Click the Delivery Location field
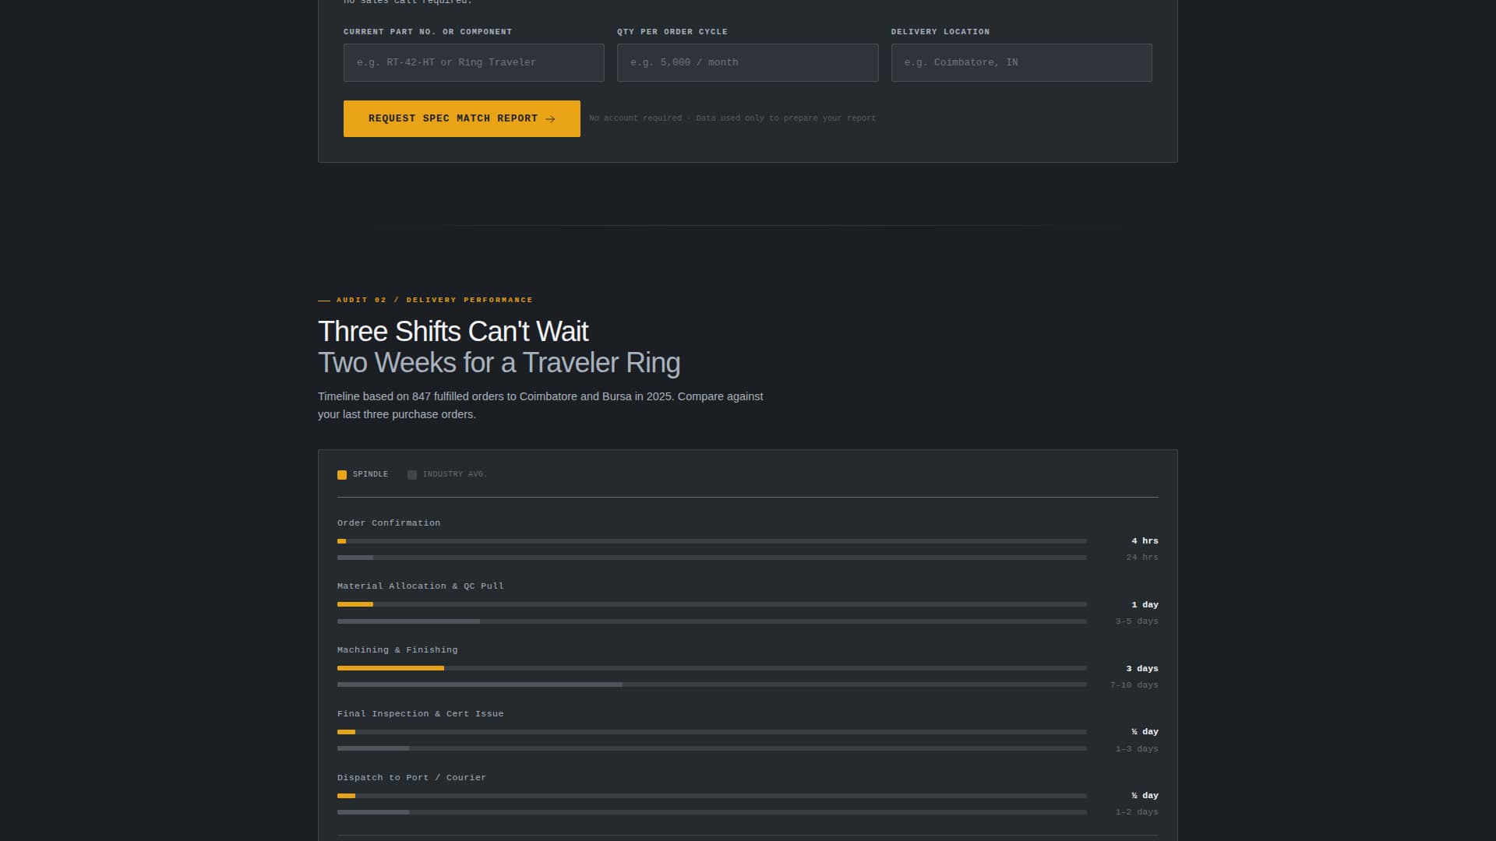Viewport: 1496px width, 841px height. coord(1021,62)
